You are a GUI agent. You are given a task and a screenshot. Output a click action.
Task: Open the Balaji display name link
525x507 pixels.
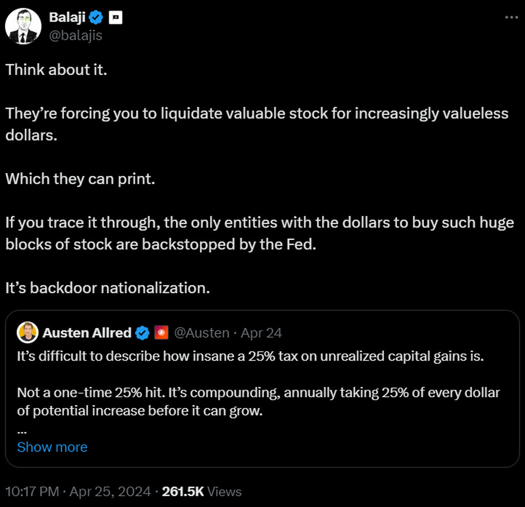[67, 17]
